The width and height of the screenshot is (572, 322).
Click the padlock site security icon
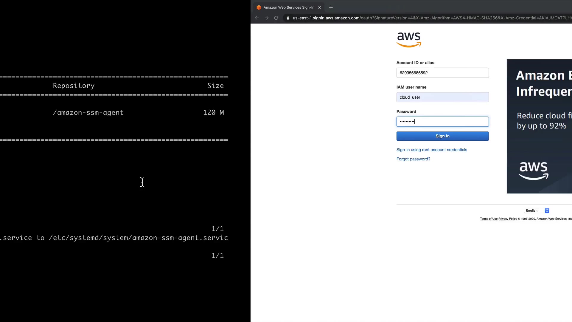(288, 18)
